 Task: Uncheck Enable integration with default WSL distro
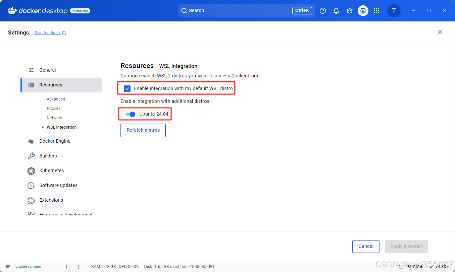(x=127, y=88)
